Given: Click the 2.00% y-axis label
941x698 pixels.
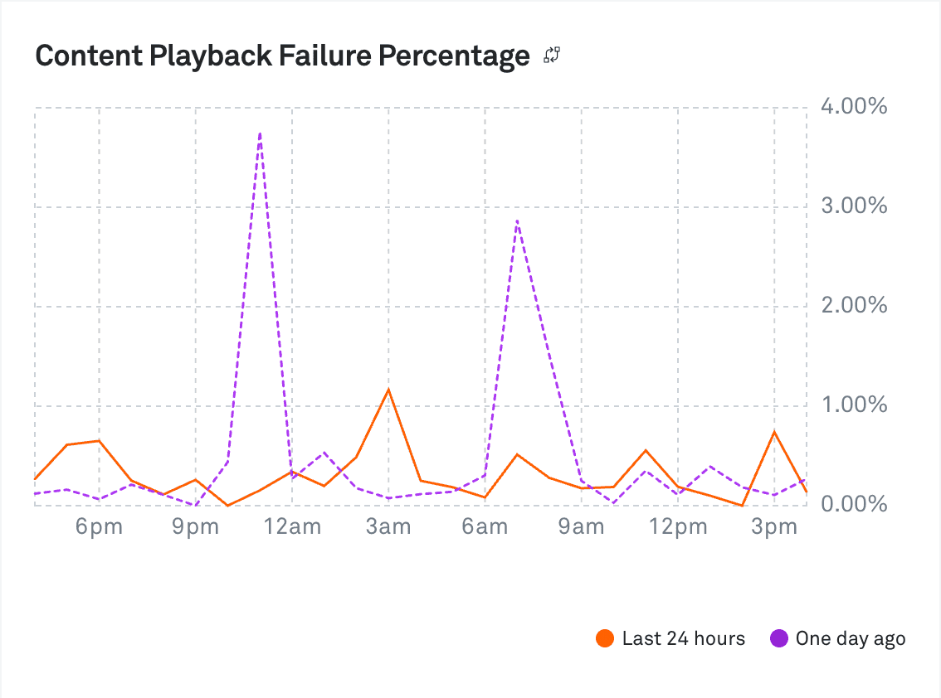Looking at the screenshot, I should pyautogui.click(x=854, y=306).
